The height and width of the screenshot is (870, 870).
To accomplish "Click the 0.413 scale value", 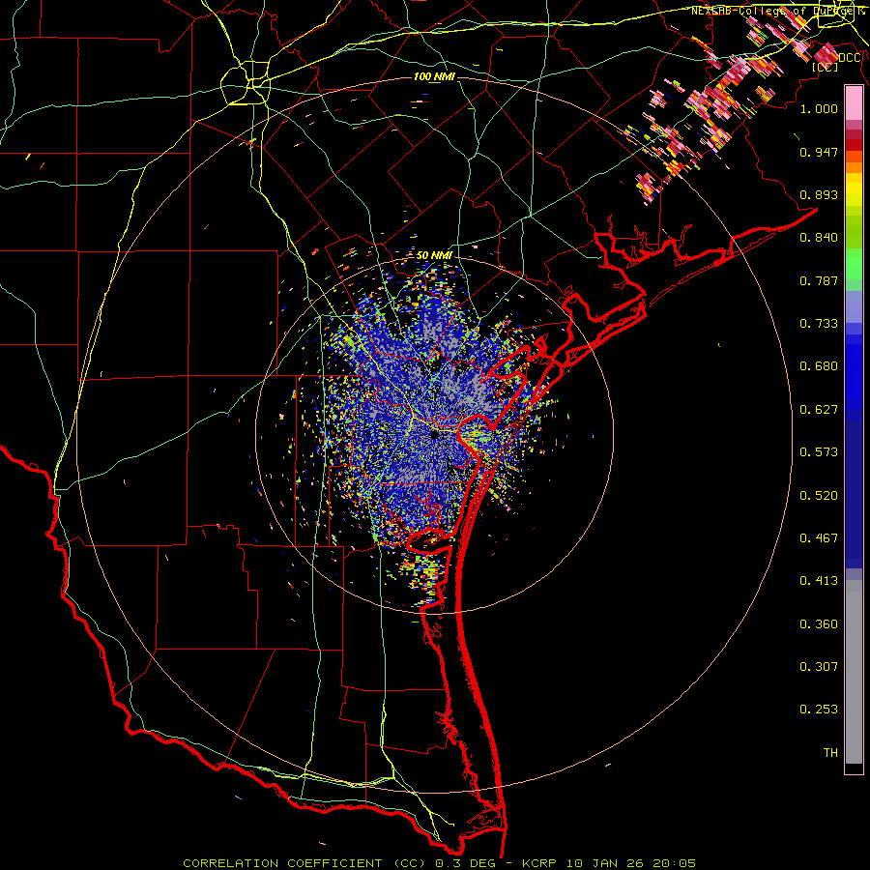I will tap(819, 581).
